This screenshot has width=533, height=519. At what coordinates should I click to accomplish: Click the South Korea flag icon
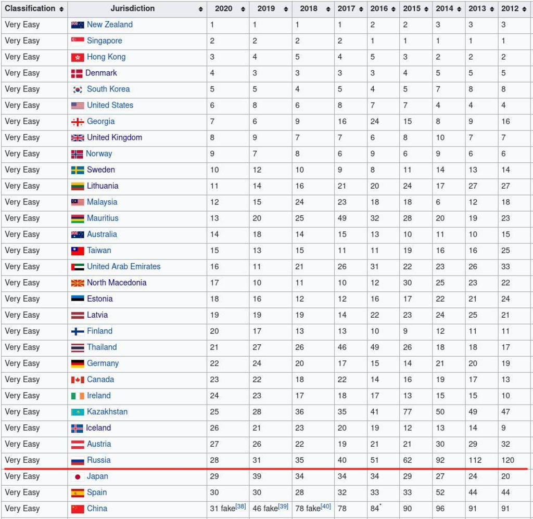pos(78,89)
